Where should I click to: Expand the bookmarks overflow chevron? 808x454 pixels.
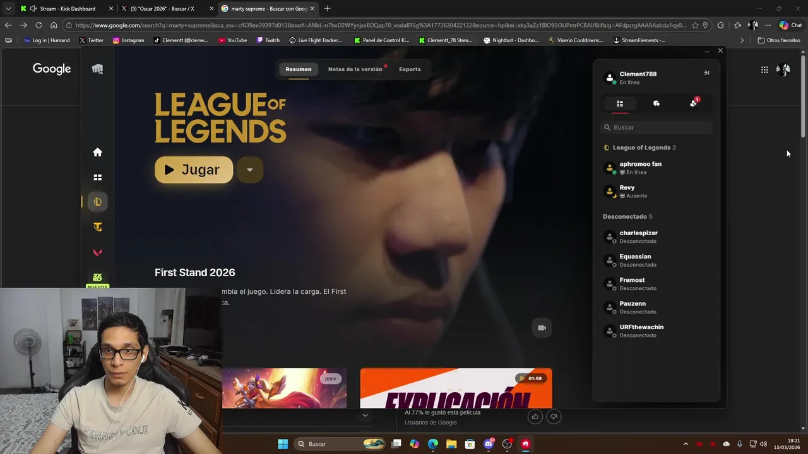tap(742, 40)
